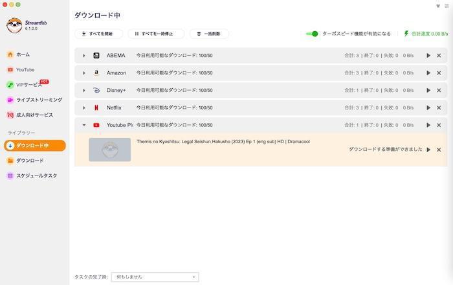Open the YouTube section in sidebar
This screenshot has height=285, width=453.
pos(21,70)
